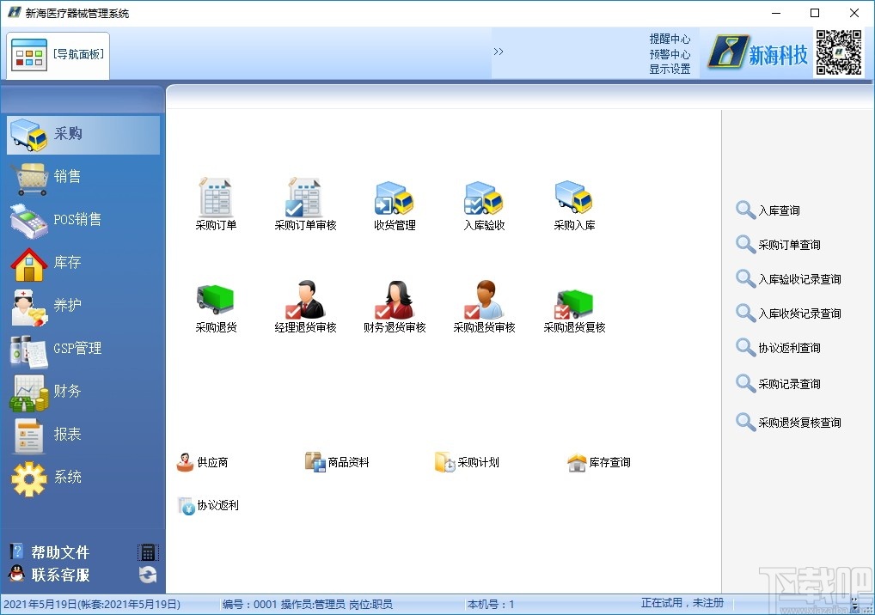Open 采购退货审核 return review icon
Viewport: 875px width, 615px height.
pyautogui.click(x=484, y=306)
